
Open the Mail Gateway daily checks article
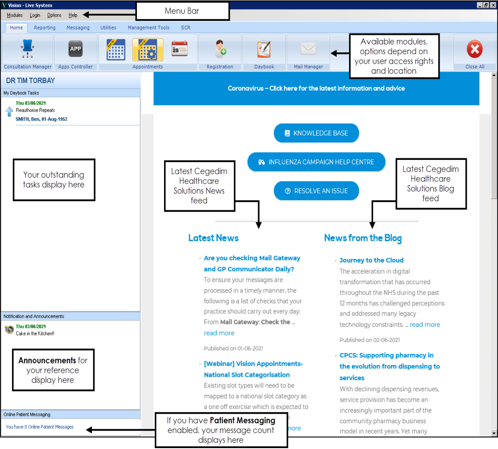click(252, 264)
